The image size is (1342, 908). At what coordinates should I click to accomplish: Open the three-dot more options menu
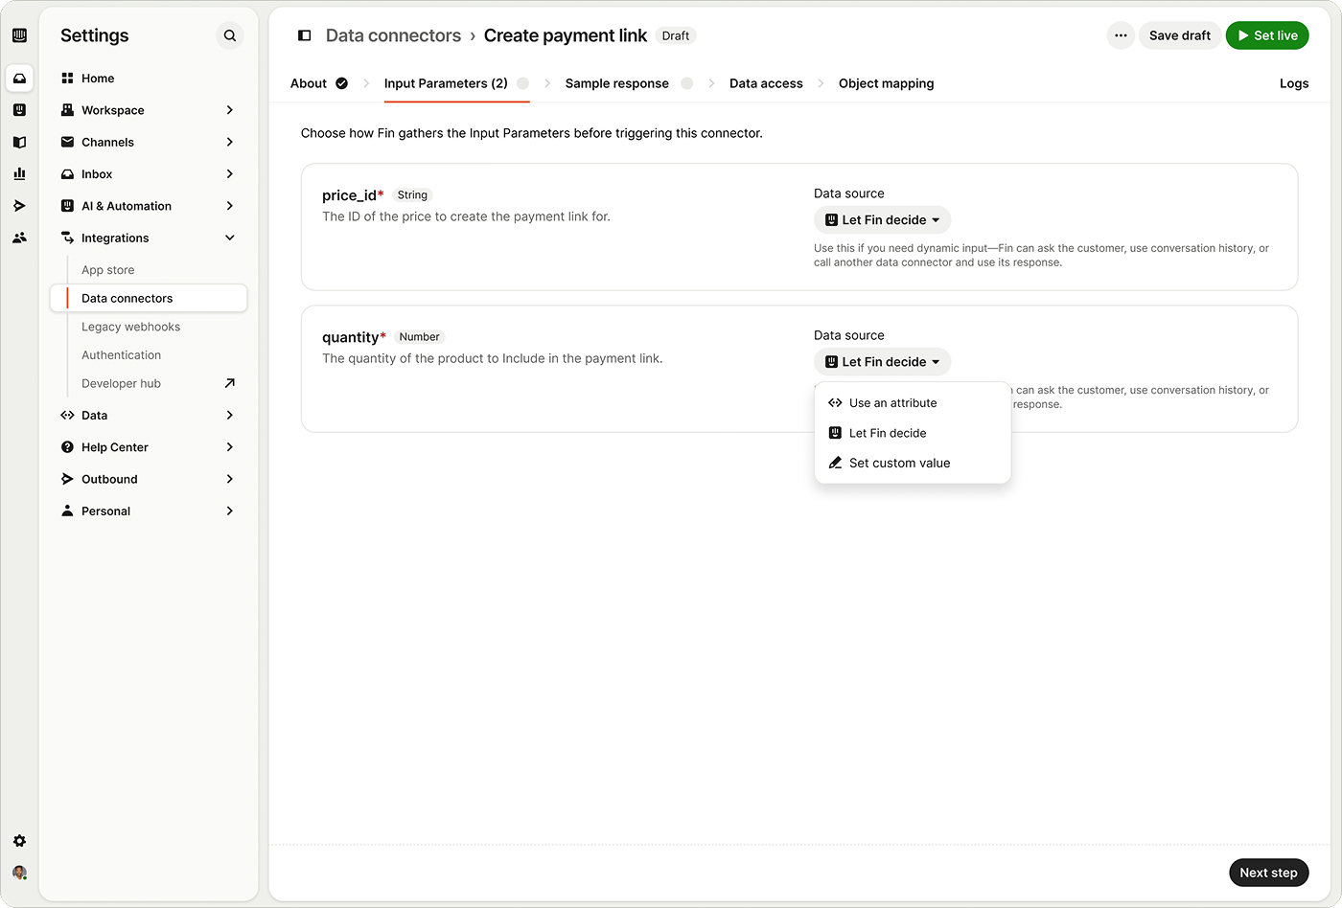[x=1121, y=35]
